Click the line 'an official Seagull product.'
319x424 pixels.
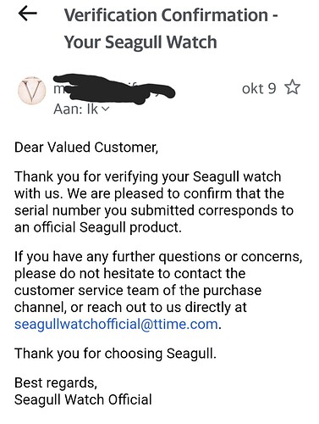point(98,227)
